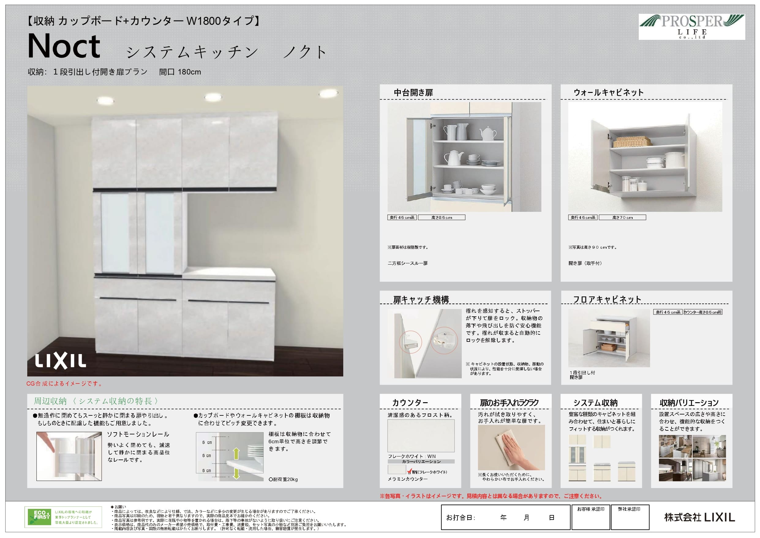The image size is (760, 538).
Task: Click the ※扉面材は樹脂製です note
Action: click(x=408, y=247)
